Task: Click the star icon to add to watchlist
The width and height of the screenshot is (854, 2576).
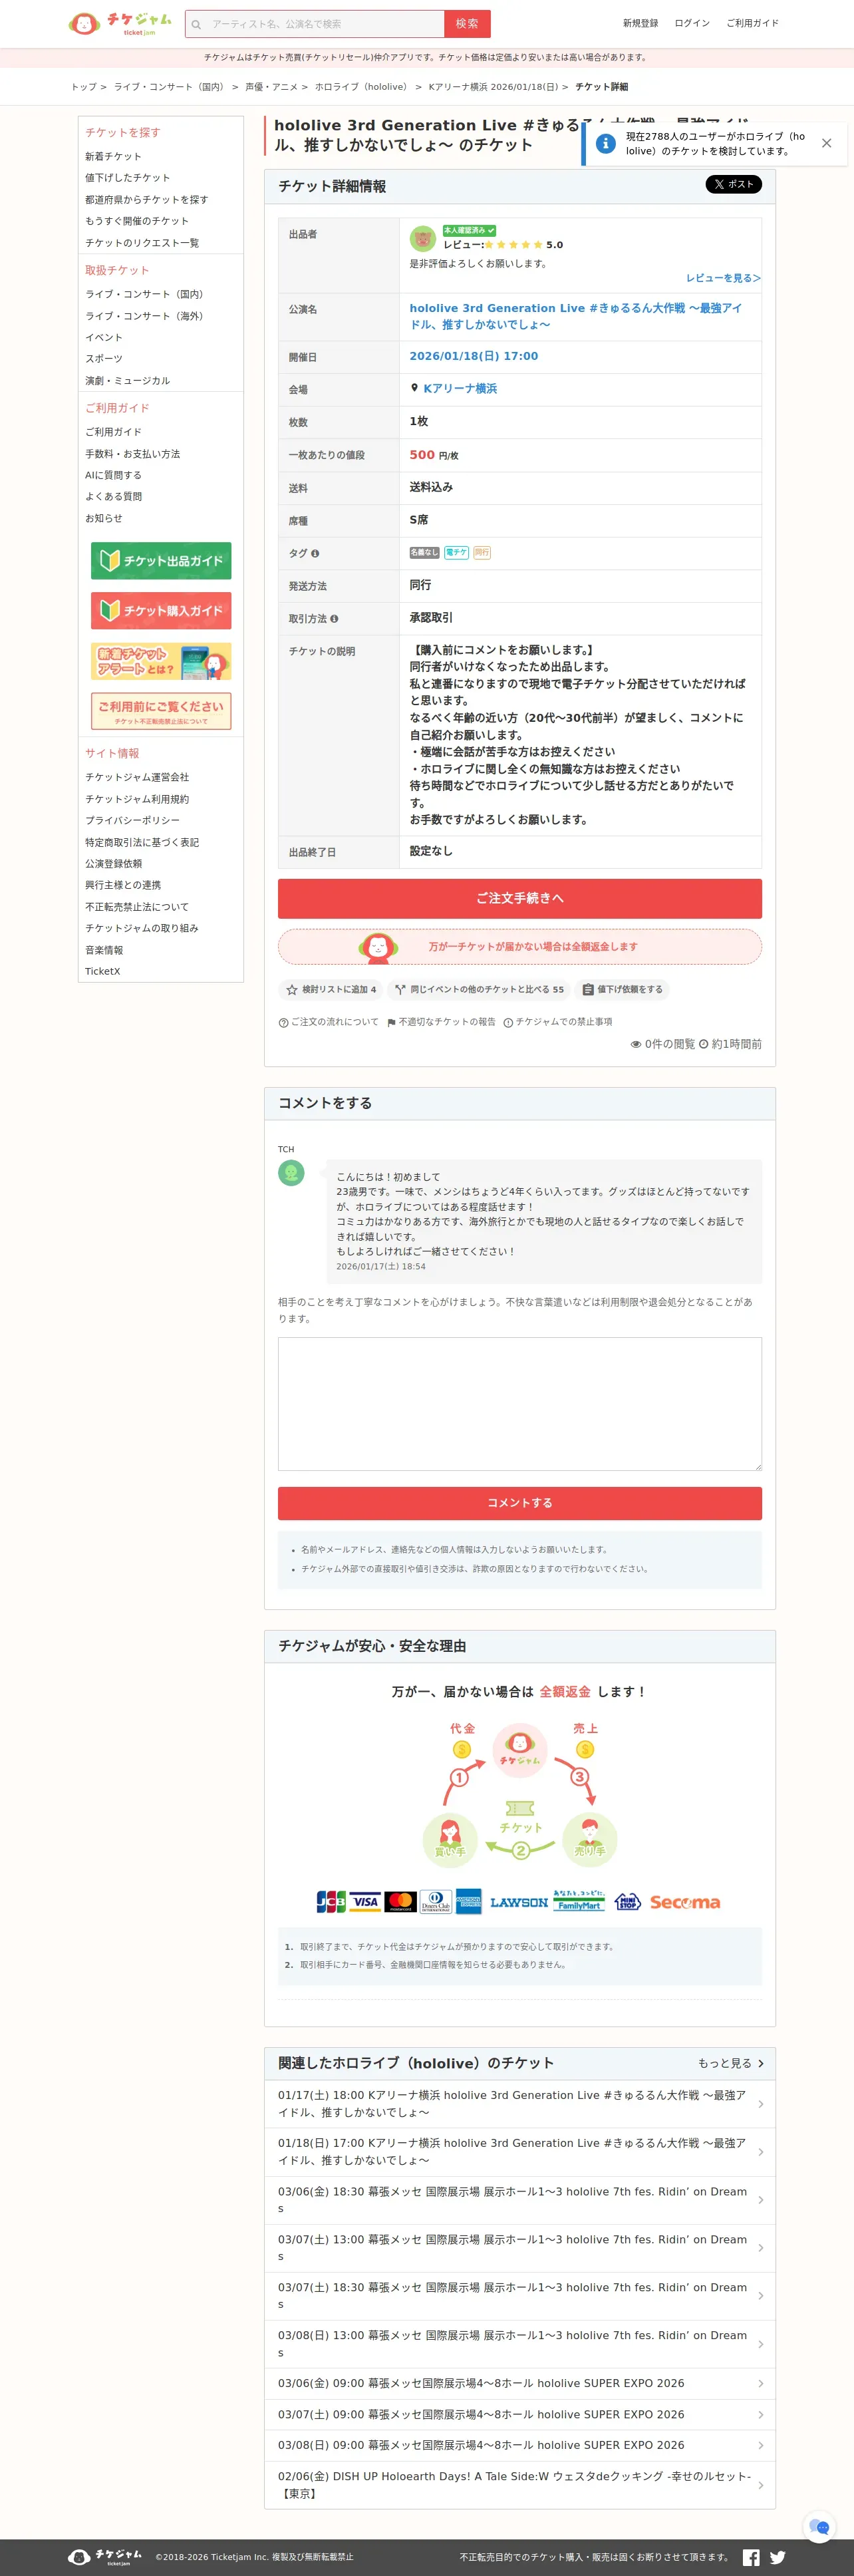Action: pyautogui.click(x=292, y=990)
